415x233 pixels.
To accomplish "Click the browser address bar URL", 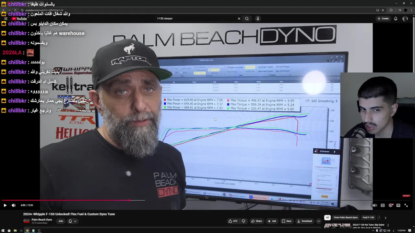I will tap(44, 10).
